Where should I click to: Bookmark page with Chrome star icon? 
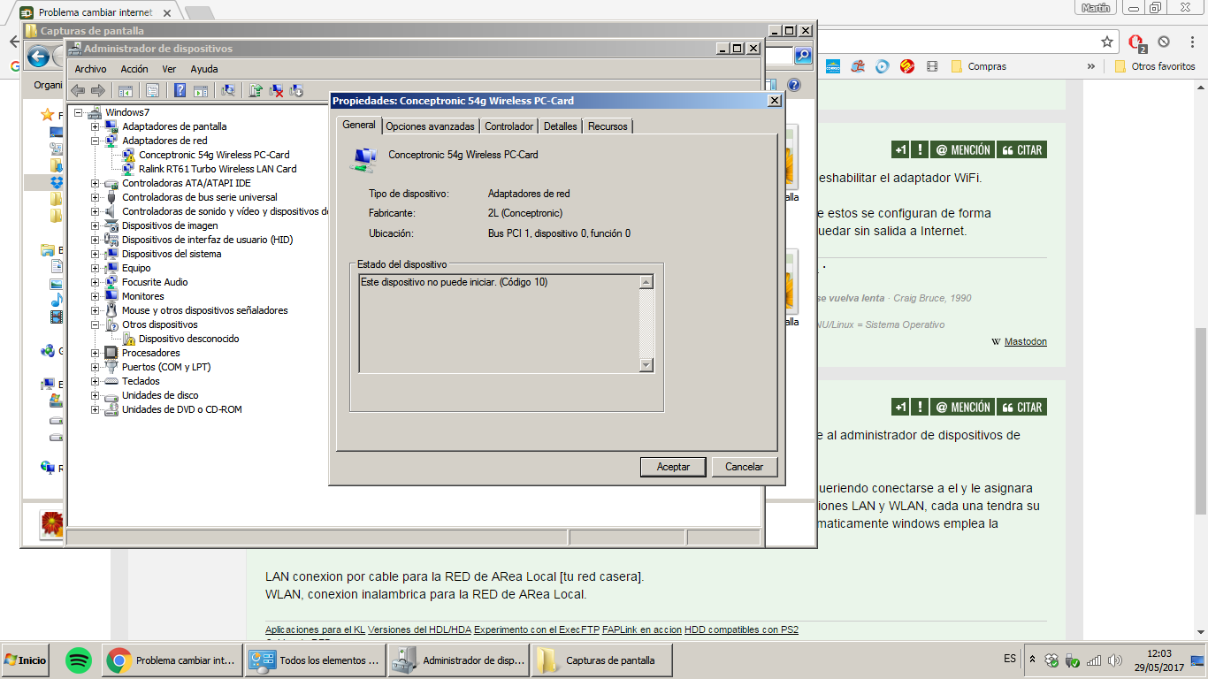pos(1107,42)
